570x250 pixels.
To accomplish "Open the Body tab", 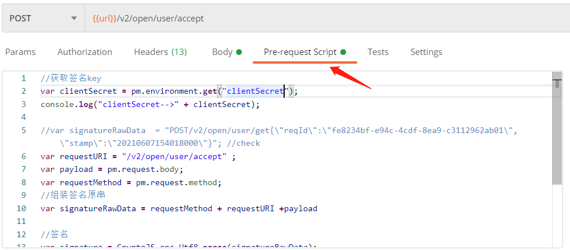I will [x=227, y=52].
